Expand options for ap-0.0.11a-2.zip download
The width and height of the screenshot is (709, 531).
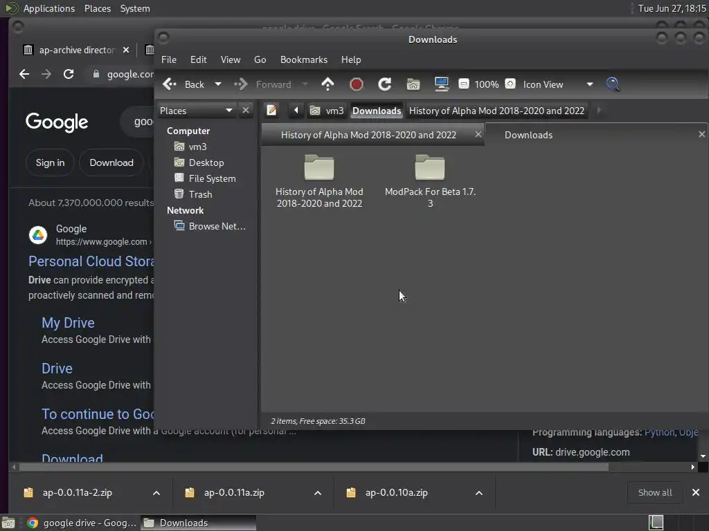tap(156, 493)
